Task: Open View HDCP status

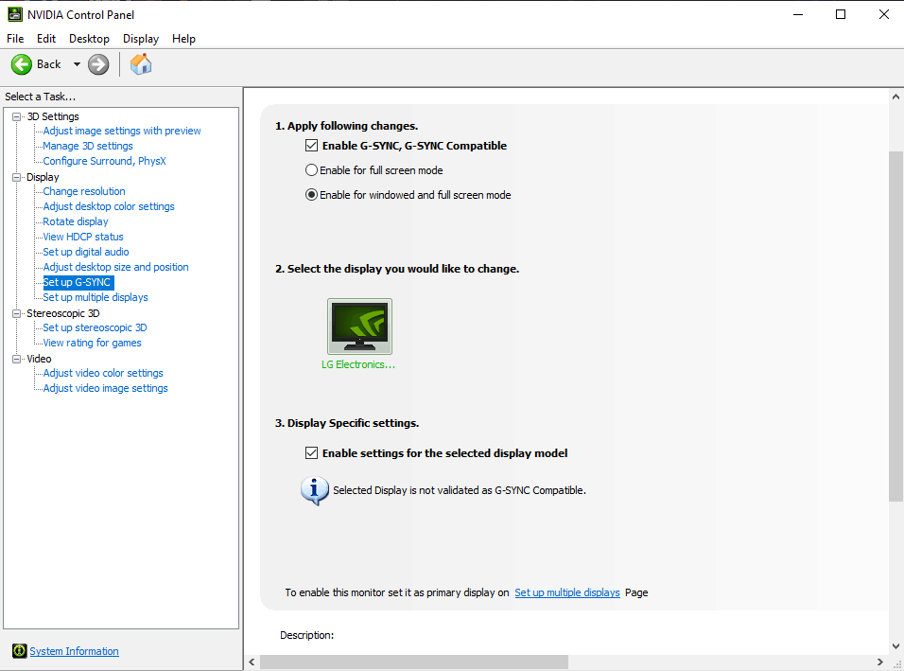Action: pyautogui.click(x=83, y=237)
